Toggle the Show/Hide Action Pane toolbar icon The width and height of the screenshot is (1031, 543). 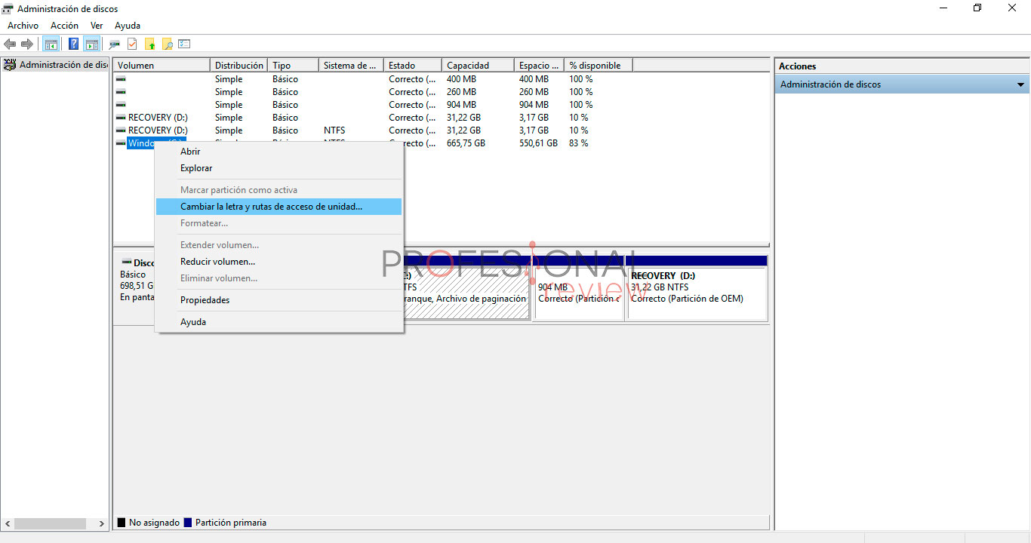point(92,44)
